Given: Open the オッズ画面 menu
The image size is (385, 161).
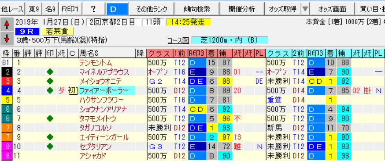Looking at the screenshot, I should (332, 9).
